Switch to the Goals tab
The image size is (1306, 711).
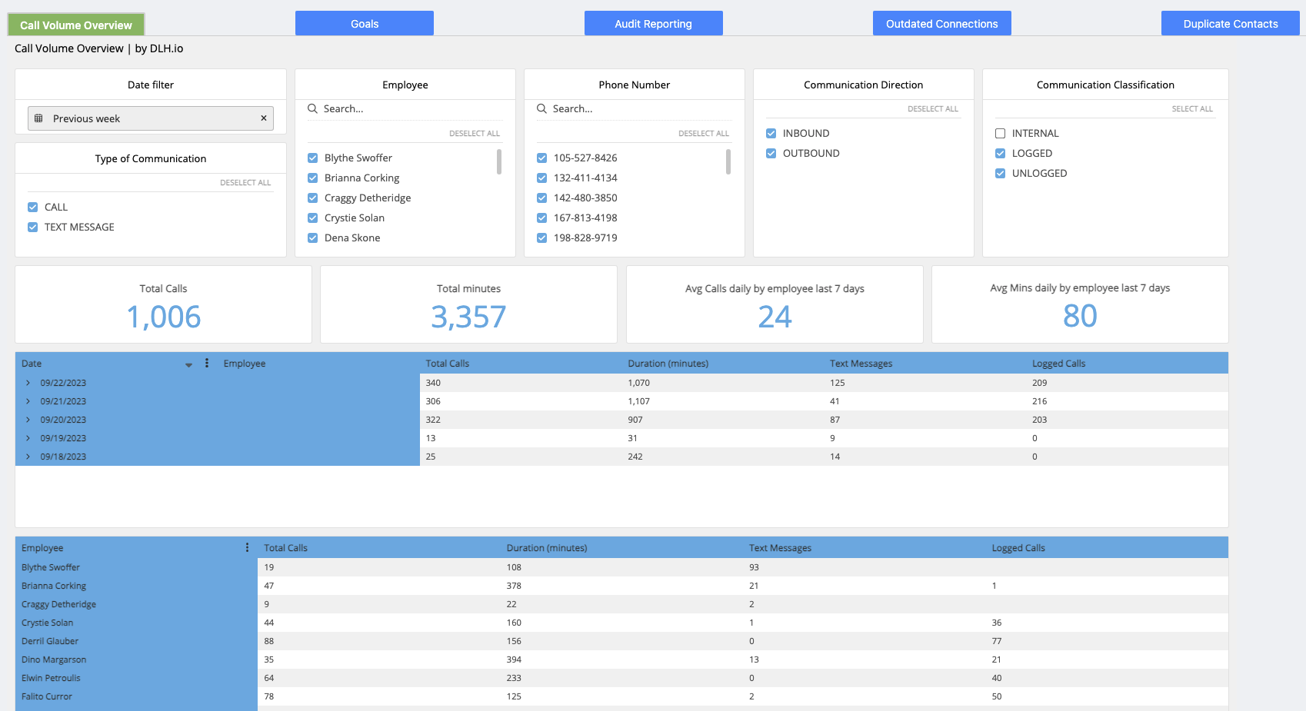365,24
